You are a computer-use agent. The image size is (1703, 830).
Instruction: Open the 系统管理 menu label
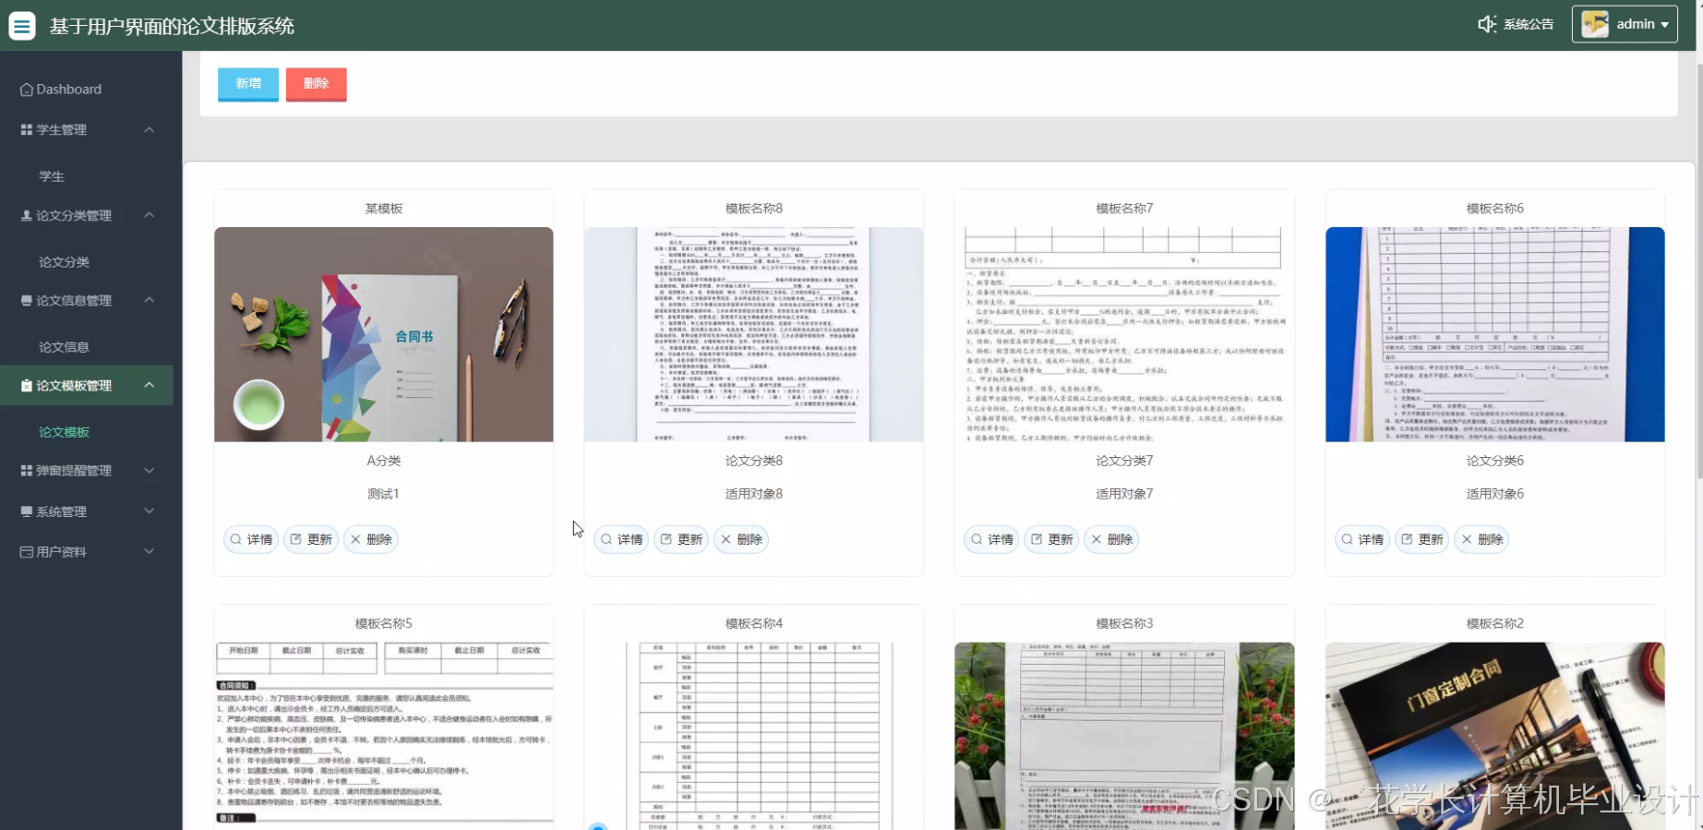coord(62,511)
